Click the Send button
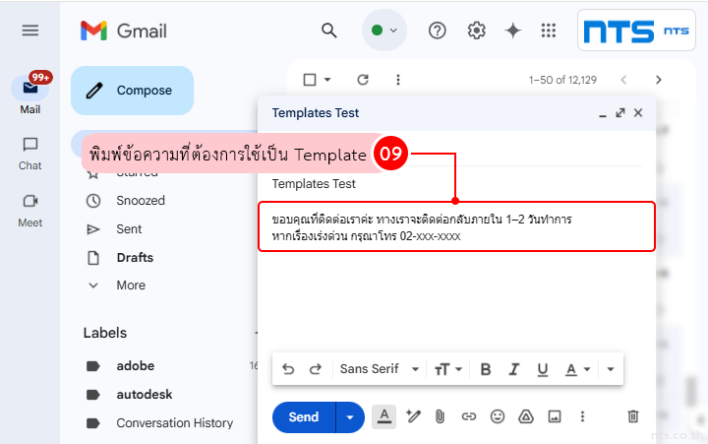The image size is (708, 444). (x=303, y=417)
